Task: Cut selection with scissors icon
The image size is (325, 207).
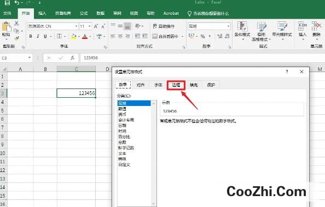Action: (x=16, y=23)
